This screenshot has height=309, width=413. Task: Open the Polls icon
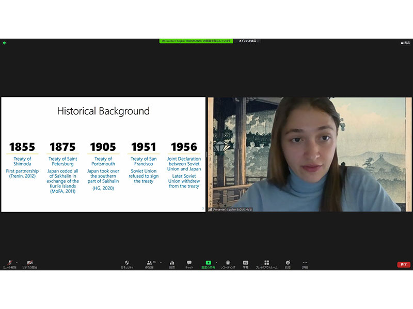[172, 264]
